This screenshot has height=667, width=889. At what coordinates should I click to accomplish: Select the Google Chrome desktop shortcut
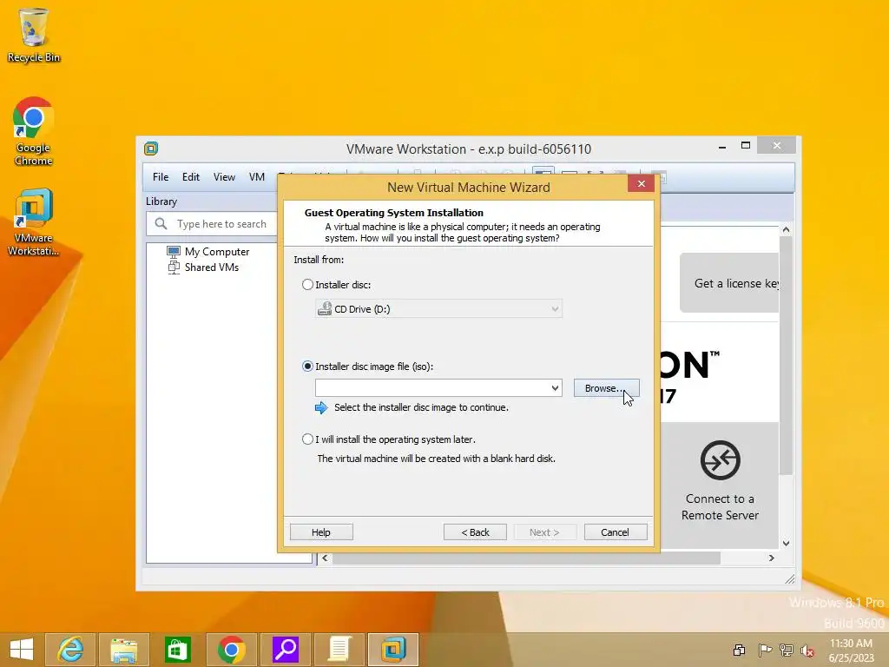(34, 131)
